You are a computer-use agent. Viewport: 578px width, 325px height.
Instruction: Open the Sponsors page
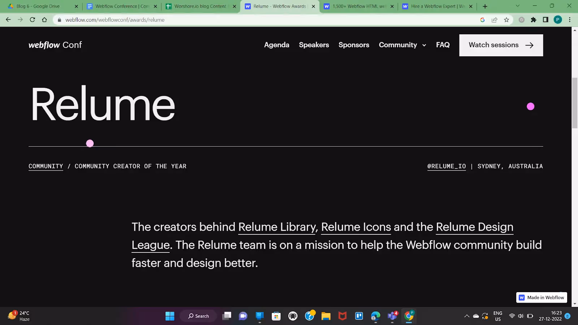[354, 45]
